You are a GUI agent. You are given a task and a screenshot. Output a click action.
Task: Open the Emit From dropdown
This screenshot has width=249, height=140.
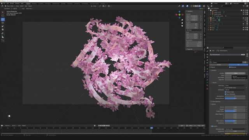click(235, 86)
